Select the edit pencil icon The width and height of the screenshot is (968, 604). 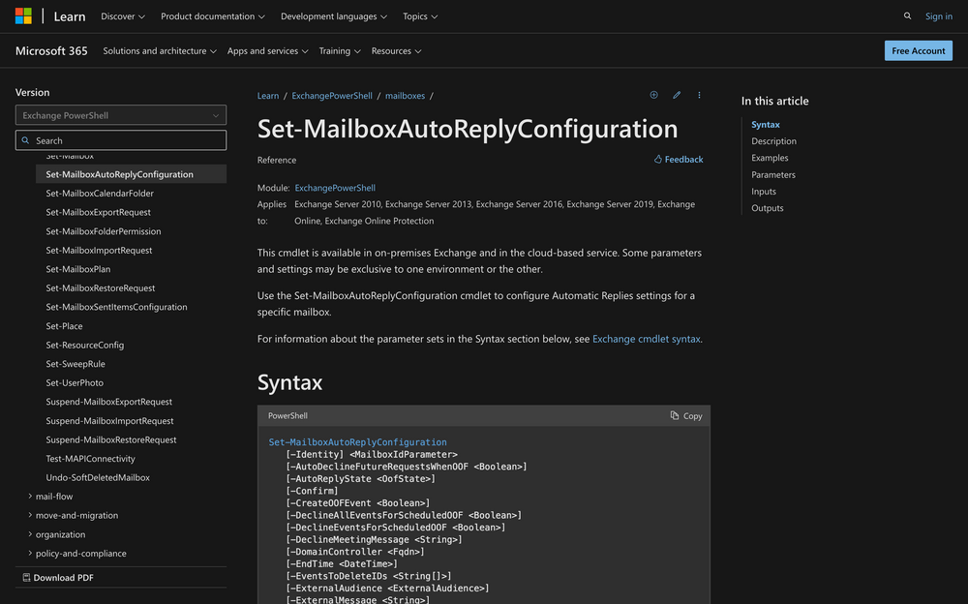[x=677, y=95]
